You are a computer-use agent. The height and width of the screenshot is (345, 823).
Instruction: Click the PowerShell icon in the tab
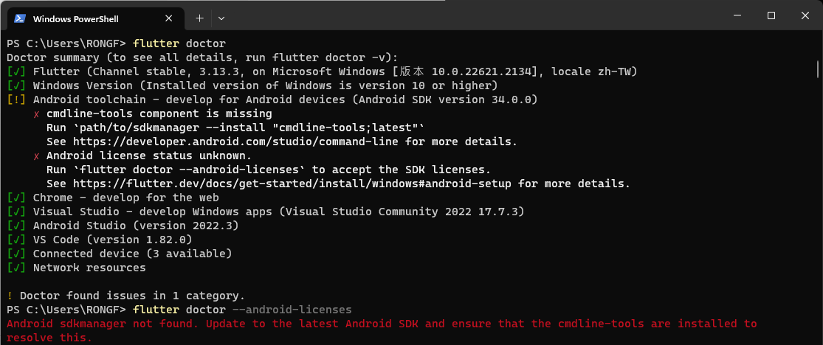pos(20,18)
